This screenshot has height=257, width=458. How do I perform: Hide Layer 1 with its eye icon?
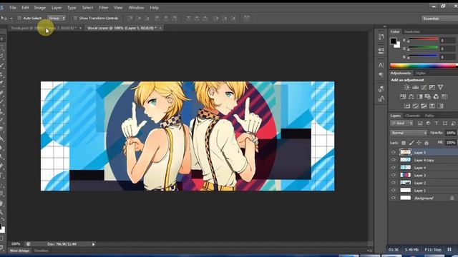pyautogui.click(x=393, y=191)
